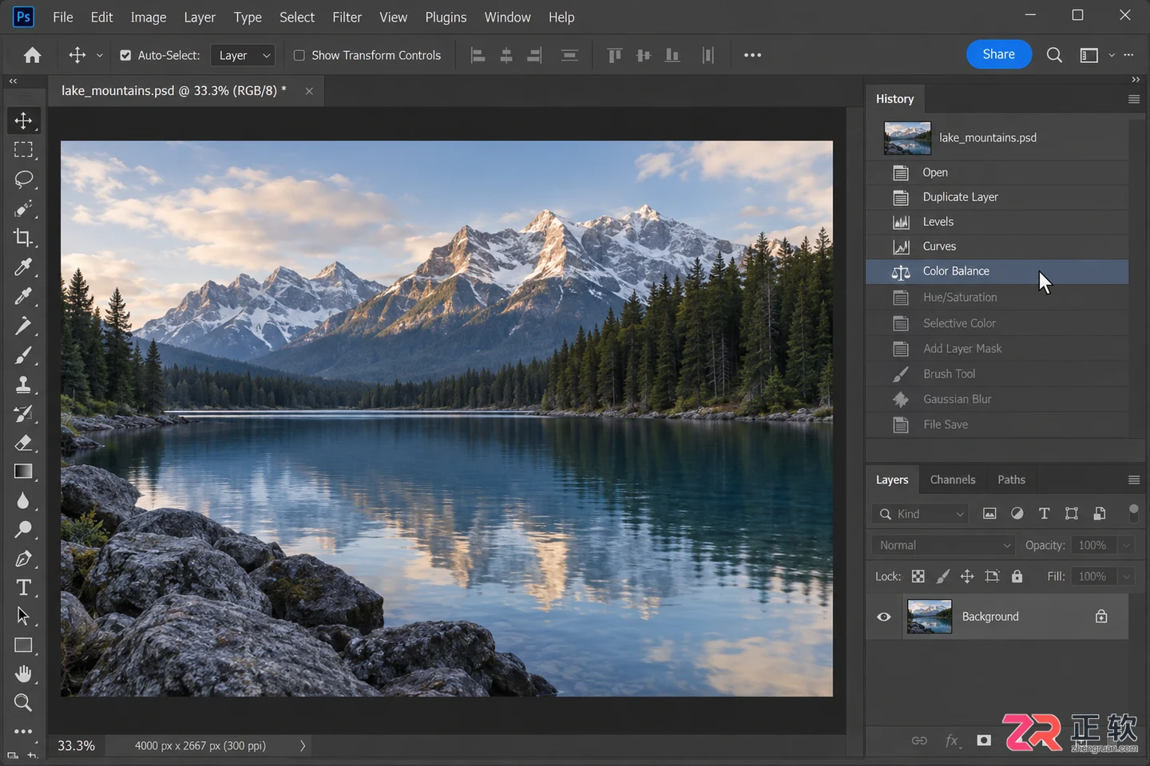Hide the Background layer with the eye icon
This screenshot has width=1150, height=766.
point(884,617)
